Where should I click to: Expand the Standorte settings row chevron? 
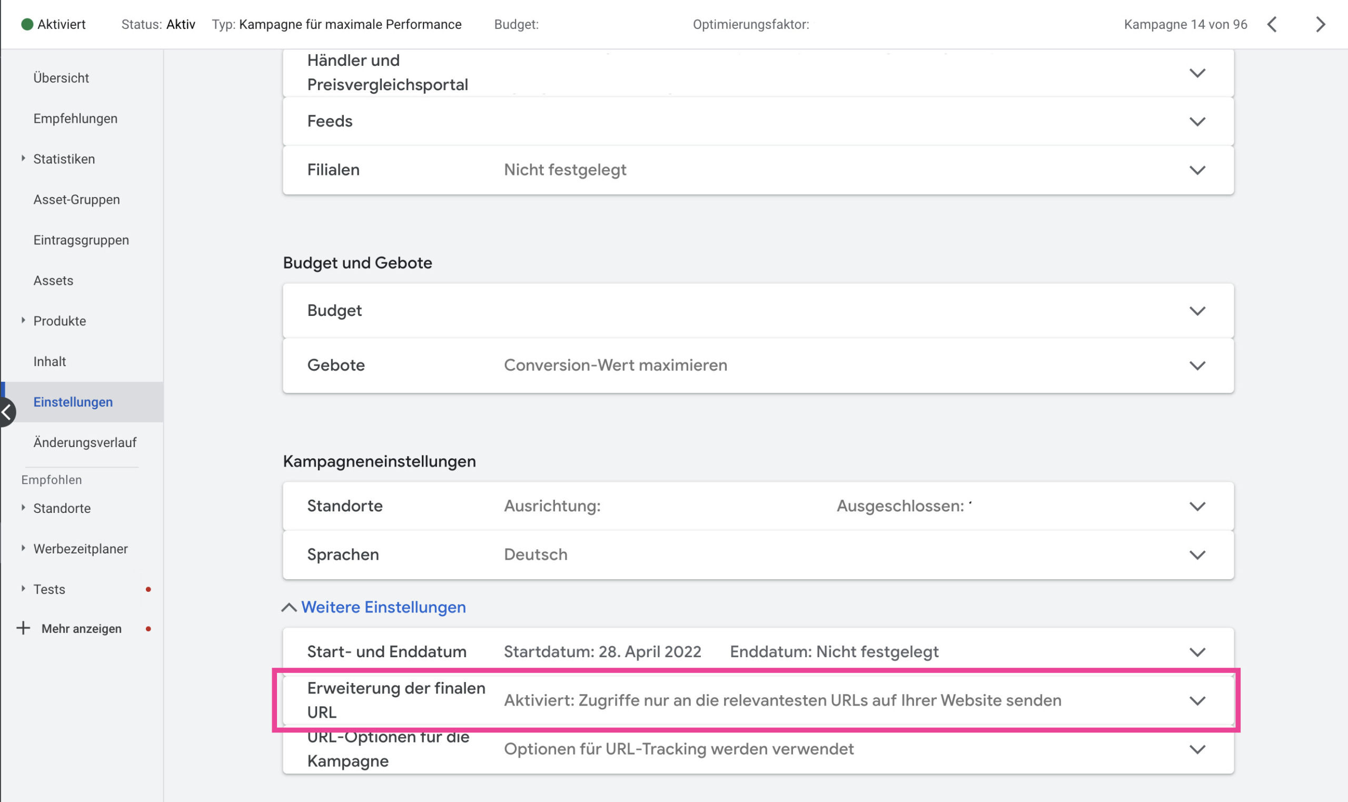point(1197,507)
